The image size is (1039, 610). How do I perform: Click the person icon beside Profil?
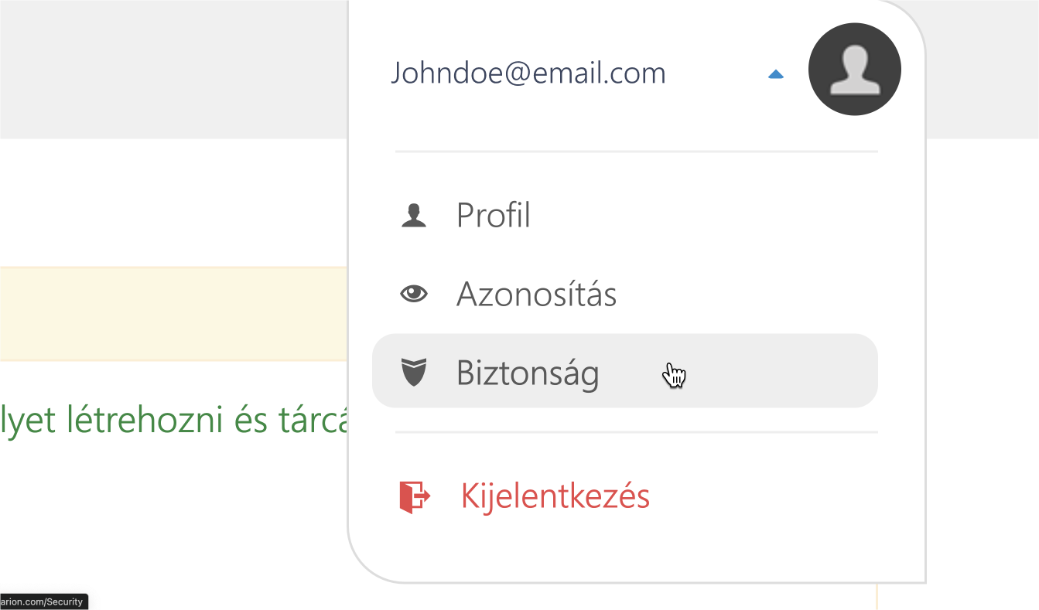point(414,216)
